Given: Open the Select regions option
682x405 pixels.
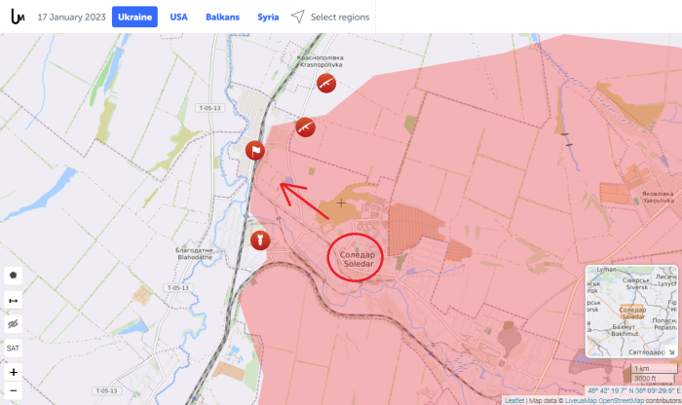Looking at the screenshot, I should coord(340,17).
